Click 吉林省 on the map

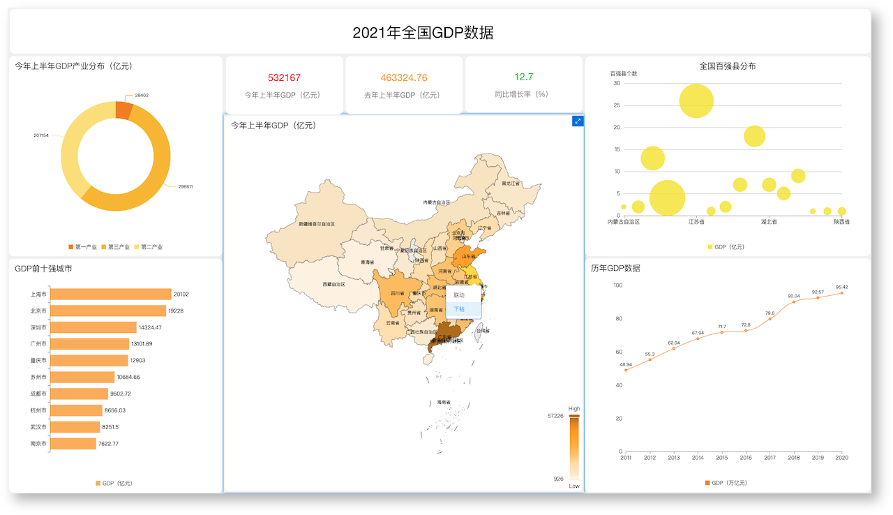point(503,214)
